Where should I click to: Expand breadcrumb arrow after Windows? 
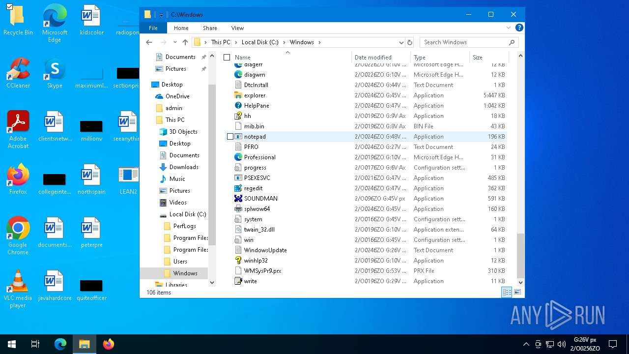point(319,42)
